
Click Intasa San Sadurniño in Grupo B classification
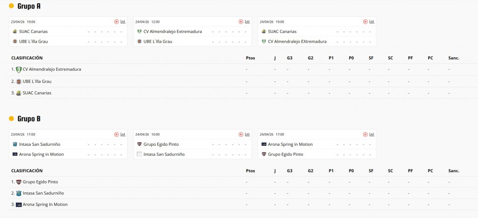43,193
